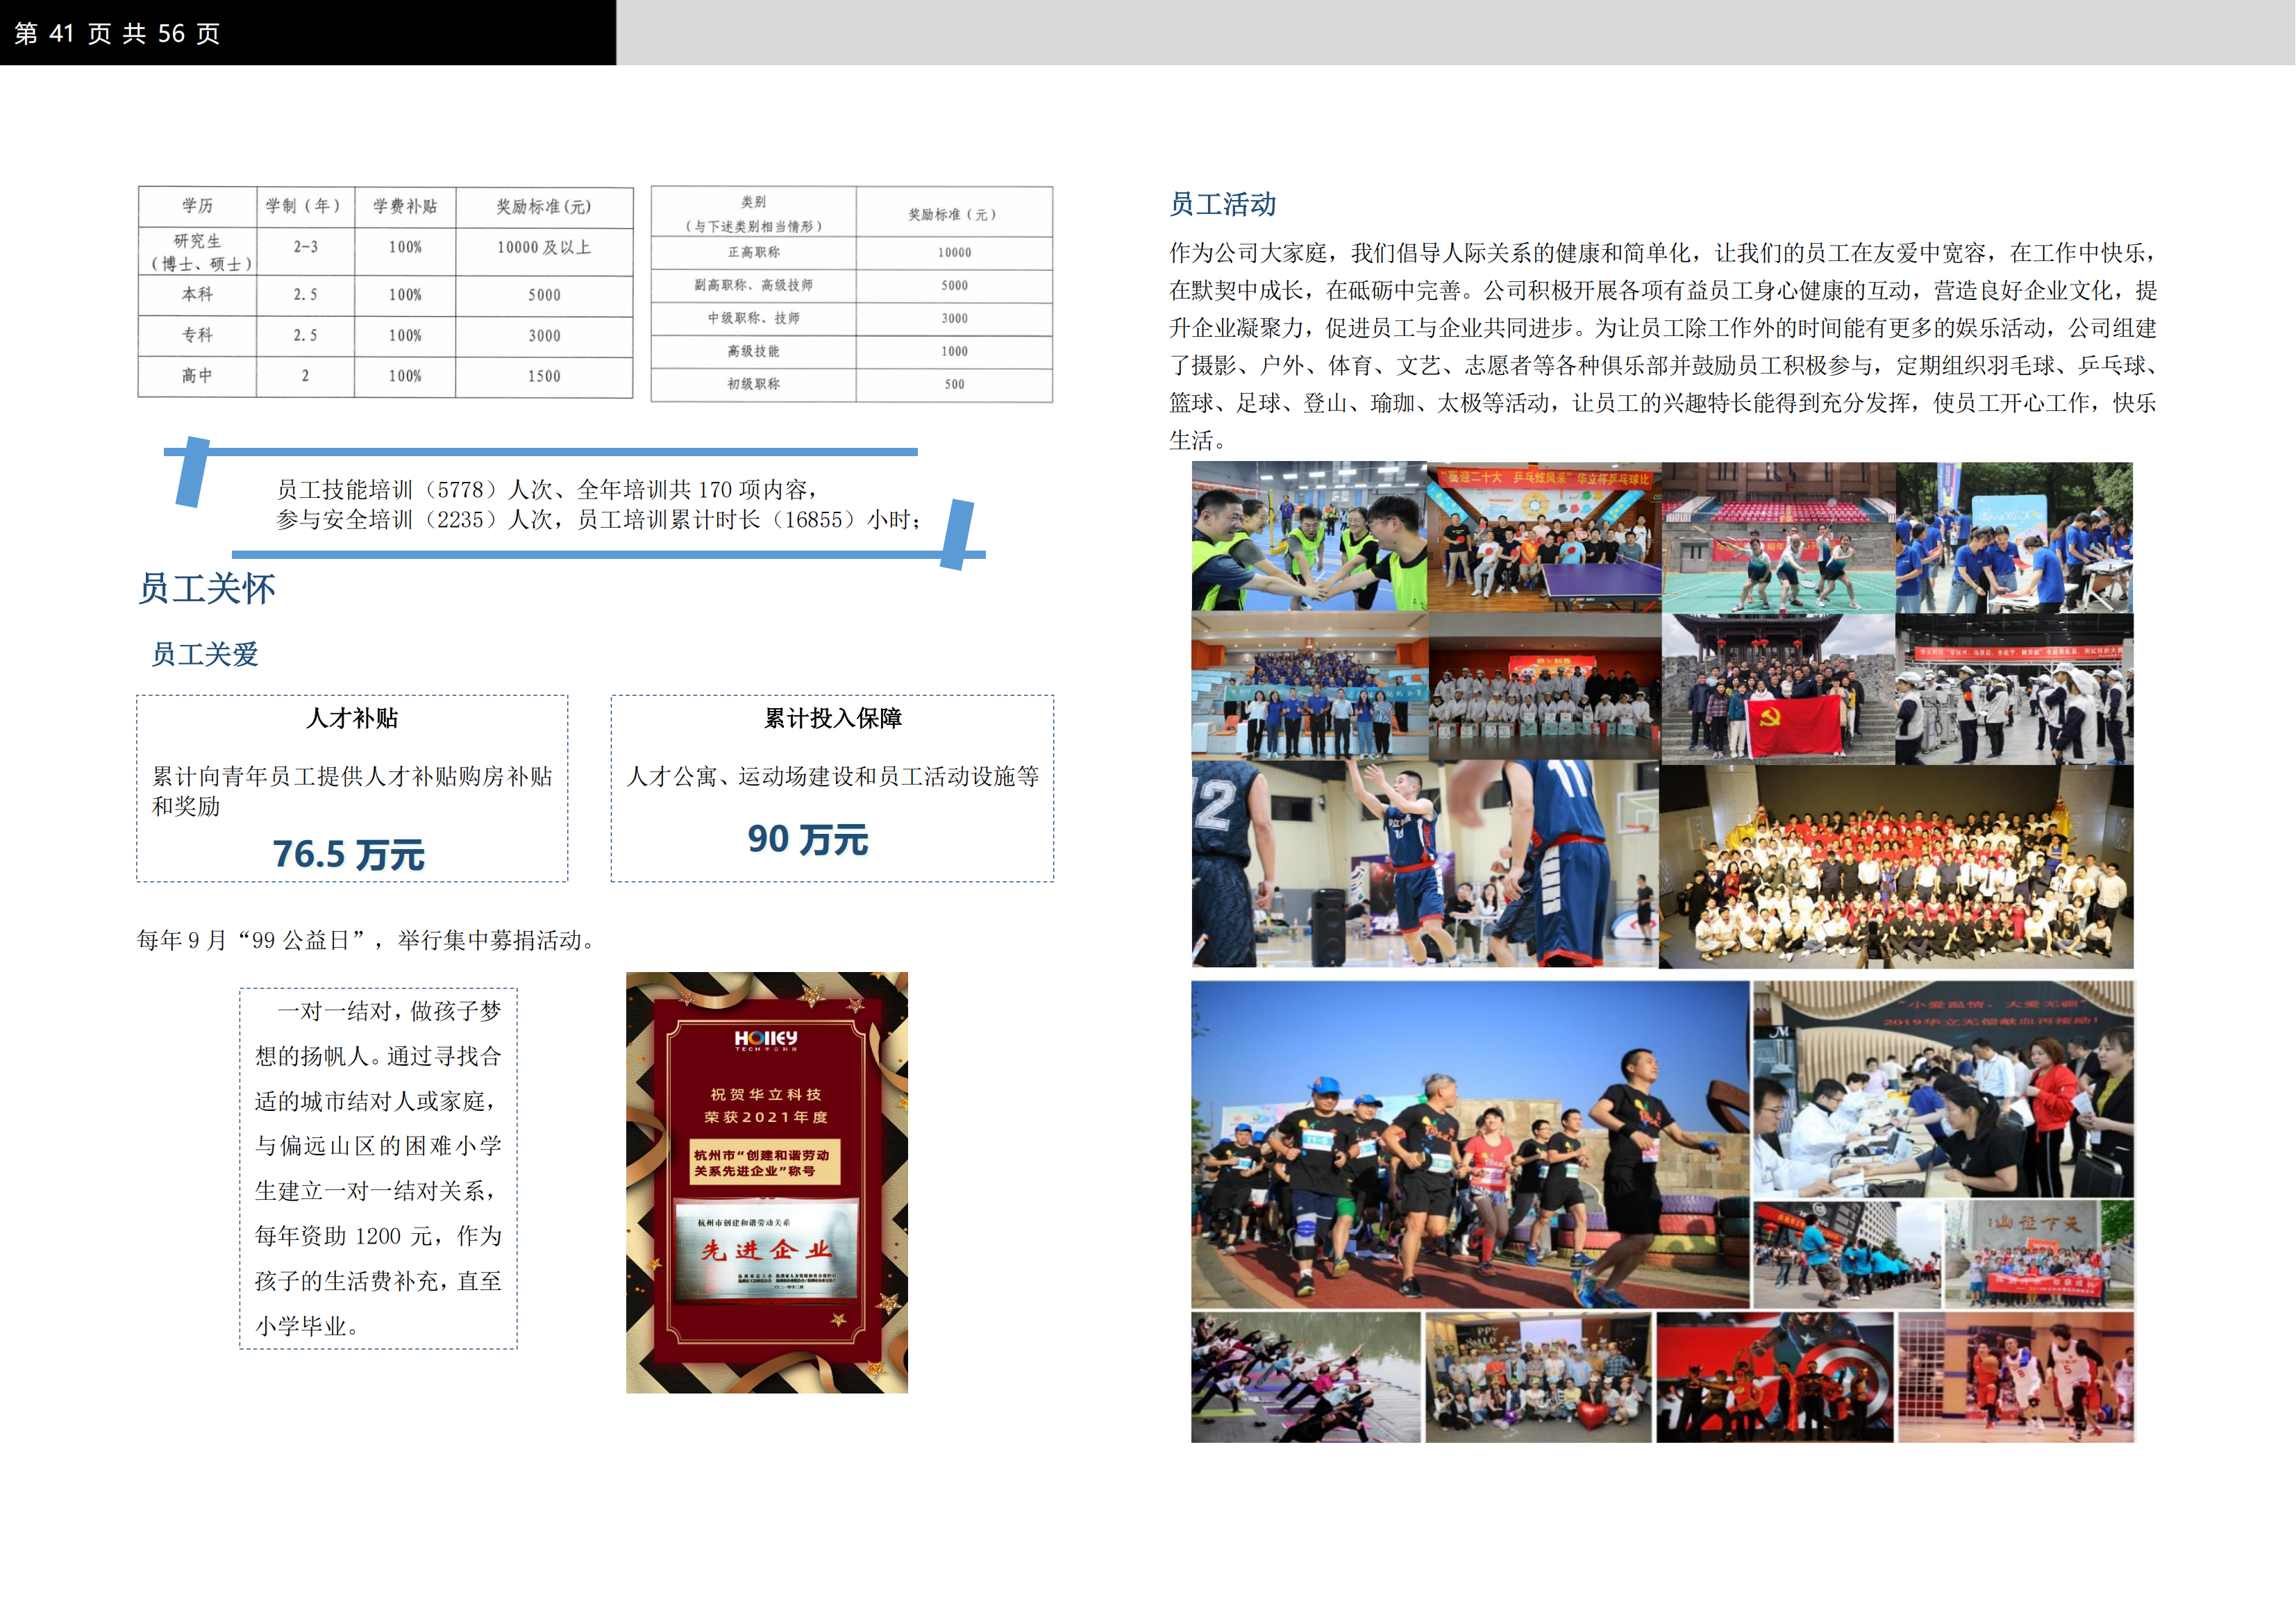The image size is (2296, 1624).
Task: Click the 人才补贴 box title
Action: click(x=352, y=718)
